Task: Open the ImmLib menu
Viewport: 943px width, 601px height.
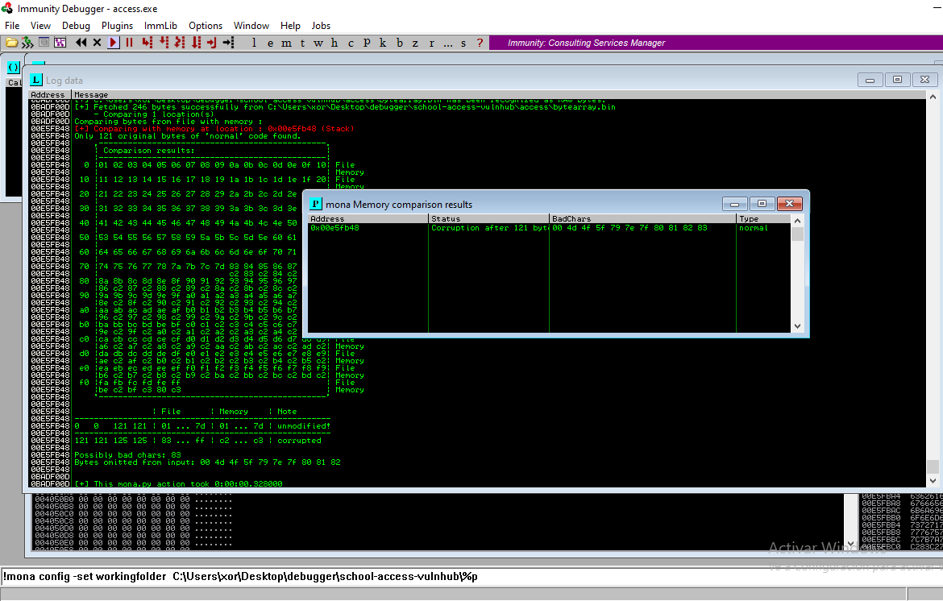Action: (x=160, y=26)
